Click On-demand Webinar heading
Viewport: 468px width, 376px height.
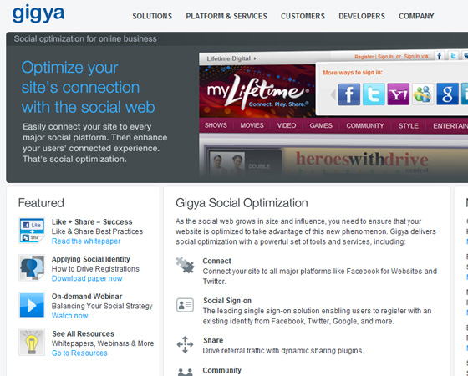pos(87,297)
